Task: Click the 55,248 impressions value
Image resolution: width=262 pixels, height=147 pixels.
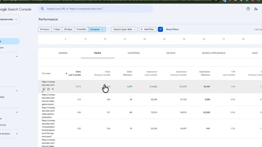Action: [x=154, y=99]
